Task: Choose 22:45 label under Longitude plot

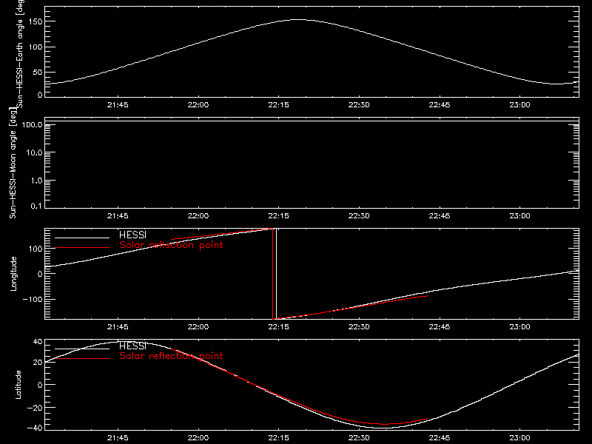Action: 439,327
